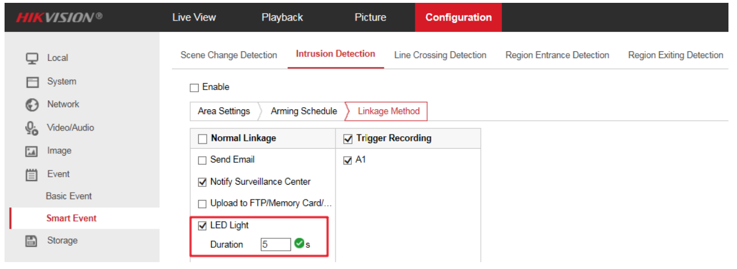737x269 pixels.
Task: Click the Event calendar icon
Action: (32, 175)
